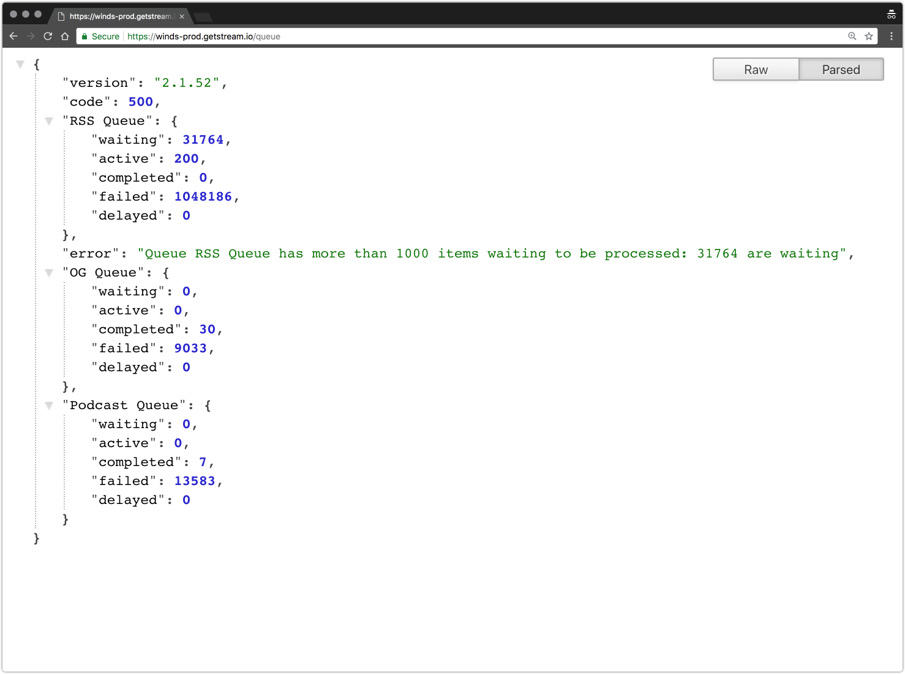The height and width of the screenshot is (674, 905).
Task: Collapse the root JSON object
Action: [20, 64]
